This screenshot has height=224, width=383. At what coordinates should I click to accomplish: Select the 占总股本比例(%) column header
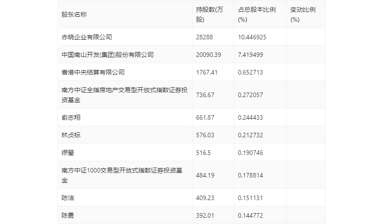coord(257,14)
